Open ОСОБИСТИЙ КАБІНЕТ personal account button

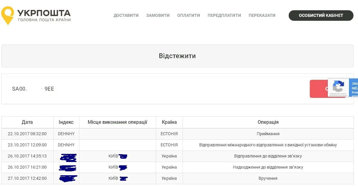point(321,15)
